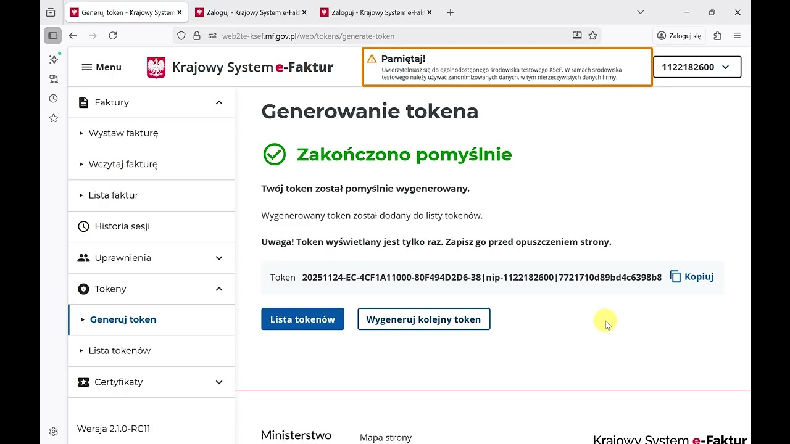Click the padlock site information icon

click(x=197, y=36)
